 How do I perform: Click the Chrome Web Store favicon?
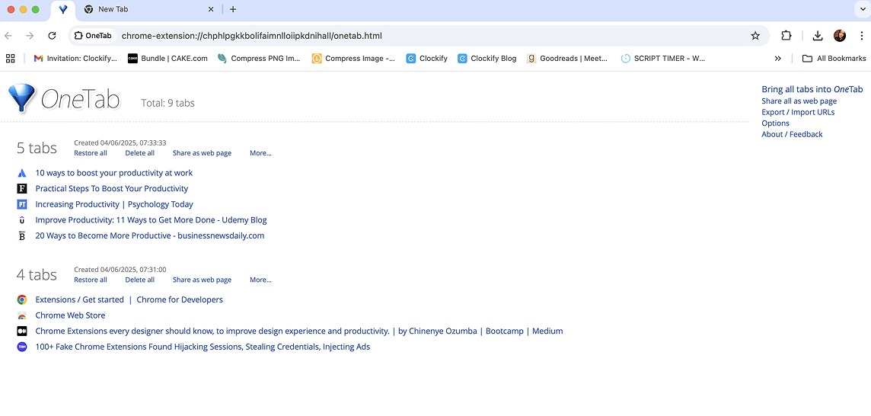(21, 315)
